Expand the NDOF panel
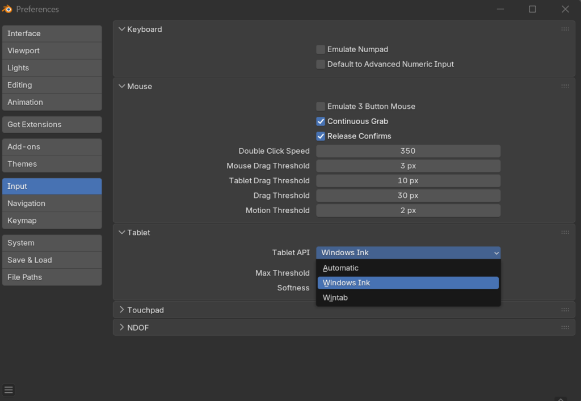The width and height of the screenshot is (581, 401). [138, 328]
